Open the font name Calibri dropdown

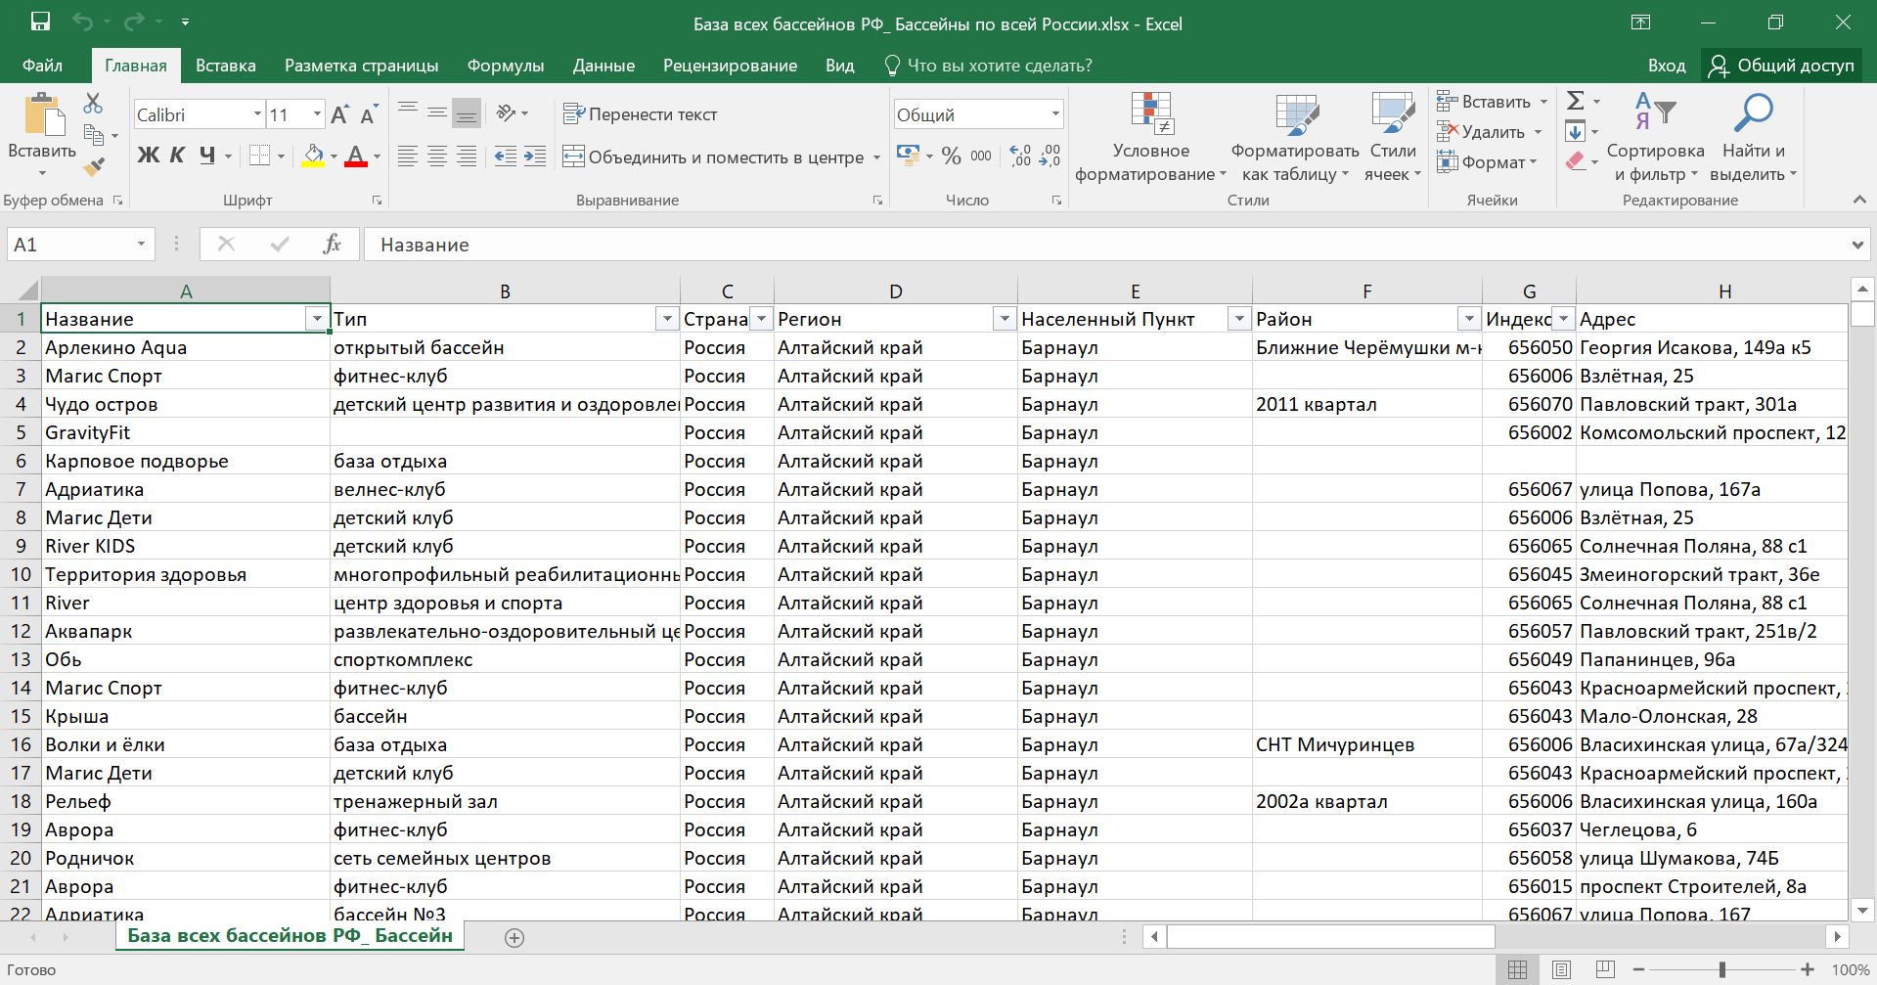[x=257, y=114]
